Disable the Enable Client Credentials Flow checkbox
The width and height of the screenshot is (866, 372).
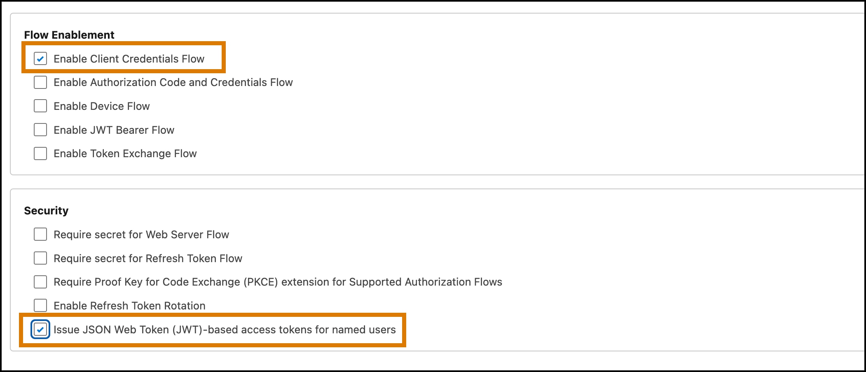pyautogui.click(x=40, y=58)
